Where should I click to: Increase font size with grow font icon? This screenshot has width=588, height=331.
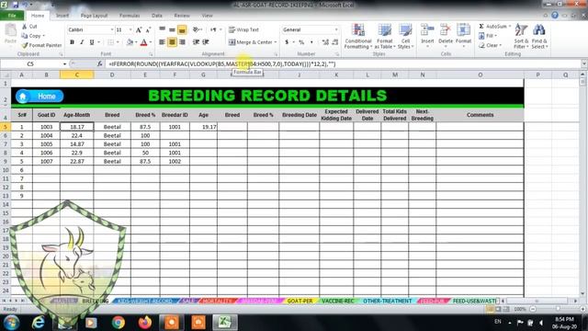(139, 29)
